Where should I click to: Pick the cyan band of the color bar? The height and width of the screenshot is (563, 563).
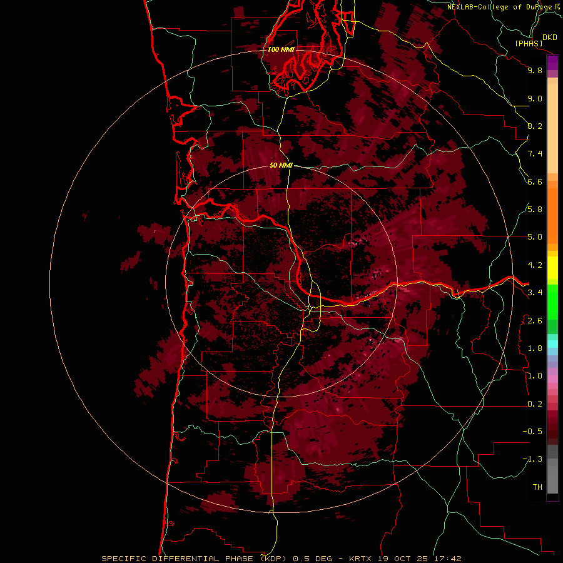click(x=552, y=344)
